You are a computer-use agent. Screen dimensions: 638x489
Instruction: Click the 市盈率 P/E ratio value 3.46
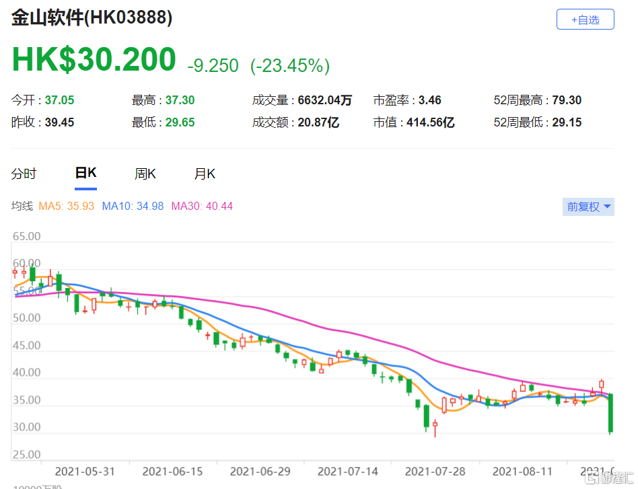click(x=429, y=100)
